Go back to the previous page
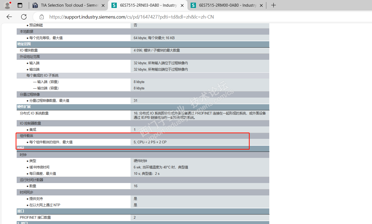The height and width of the screenshot is (224, 372). click(9, 17)
